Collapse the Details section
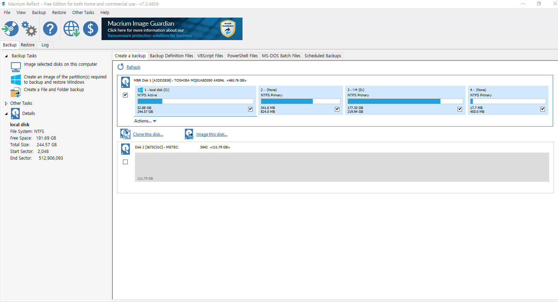558x302 pixels. pyautogui.click(x=6, y=114)
